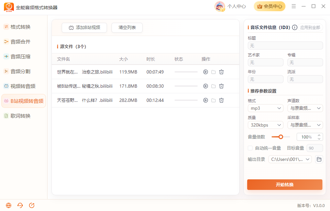Open the 格式 mp3 dropdown
Screen dimensions: 330x211
pyautogui.click(x=266, y=108)
